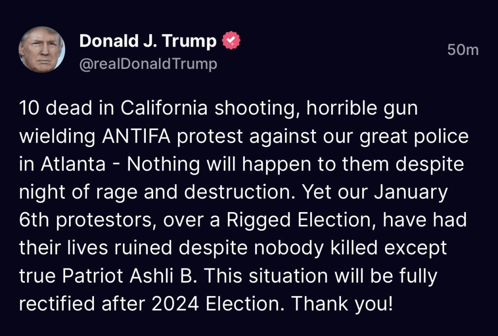This screenshot has width=498, height=336.
Task: Click the red verified badge icon
Action: 231,42
